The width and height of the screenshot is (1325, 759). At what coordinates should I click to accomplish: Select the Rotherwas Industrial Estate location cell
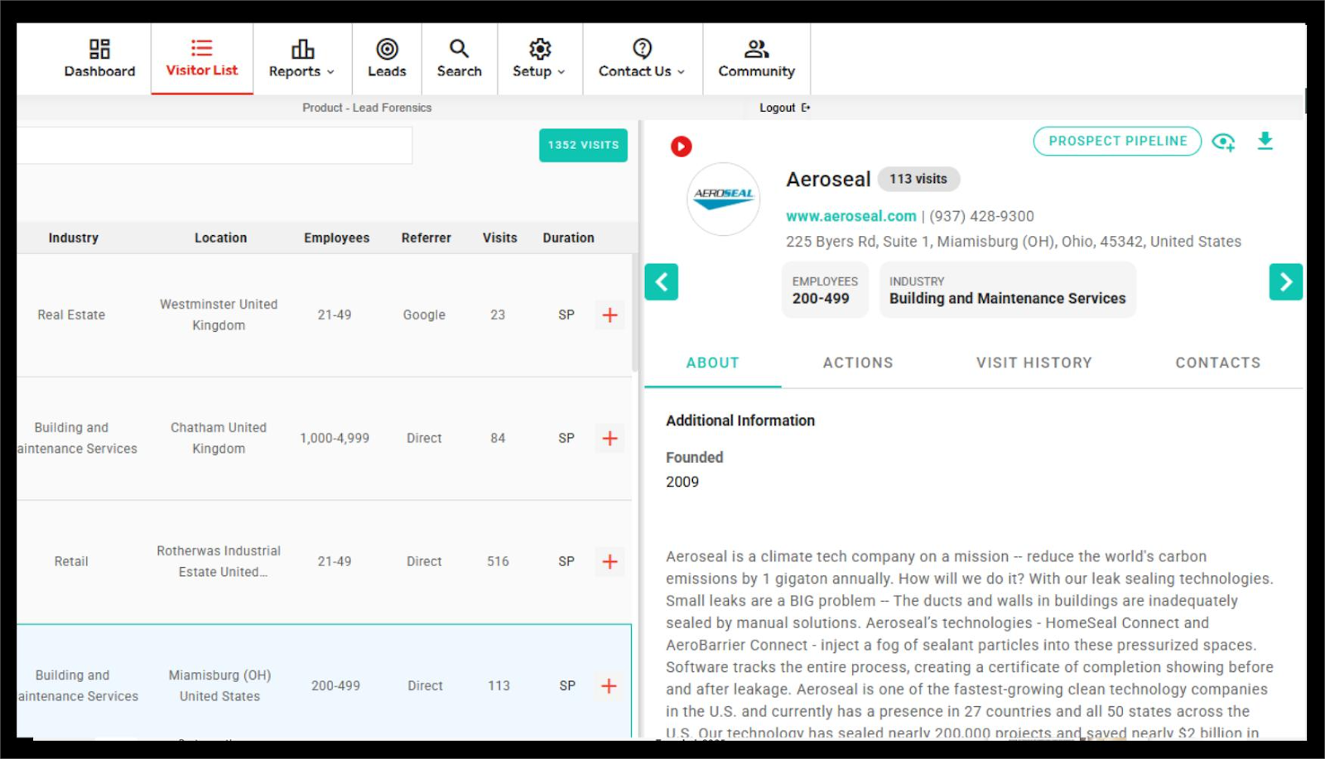(x=219, y=561)
